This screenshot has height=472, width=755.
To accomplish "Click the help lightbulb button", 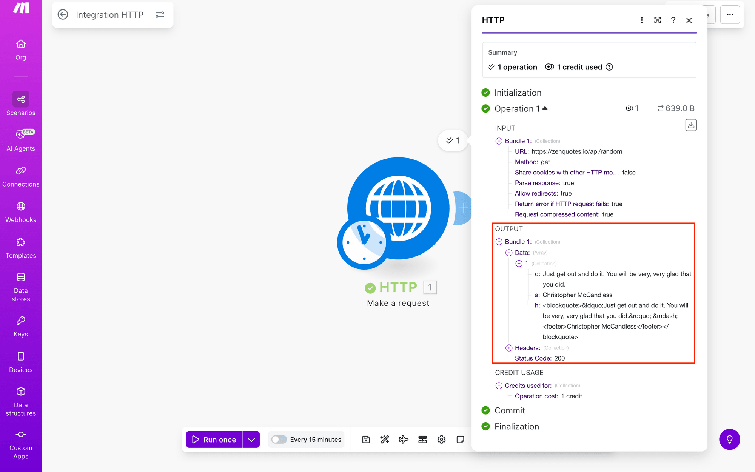I will (x=729, y=440).
